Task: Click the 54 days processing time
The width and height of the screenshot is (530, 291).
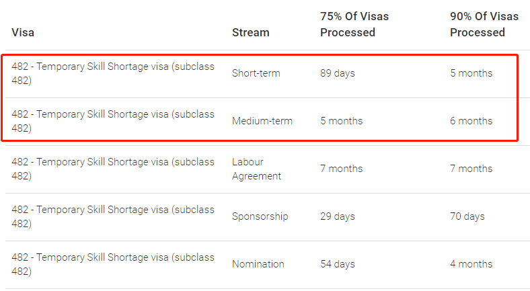Action: coord(338,264)
